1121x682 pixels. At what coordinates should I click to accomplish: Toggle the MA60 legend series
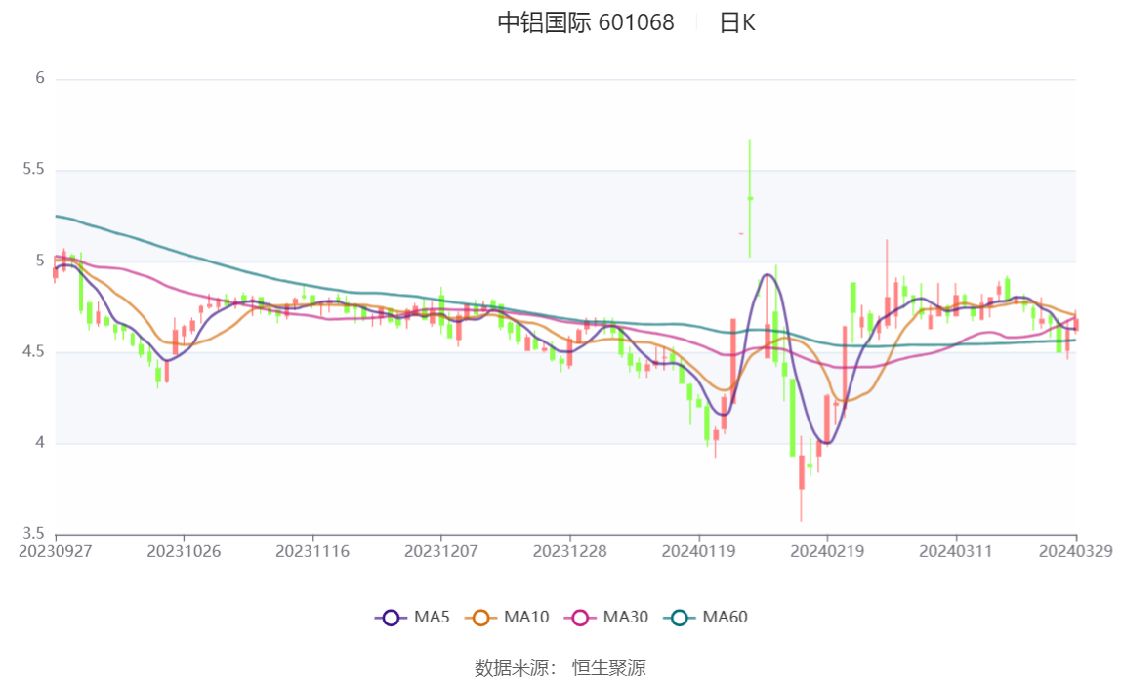pos(706,617)
